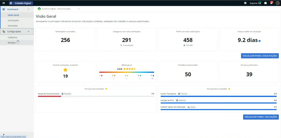This screenshot has width=281, height=138.
Task: Open the notifications bell with badge
Action: click(271, 3)
